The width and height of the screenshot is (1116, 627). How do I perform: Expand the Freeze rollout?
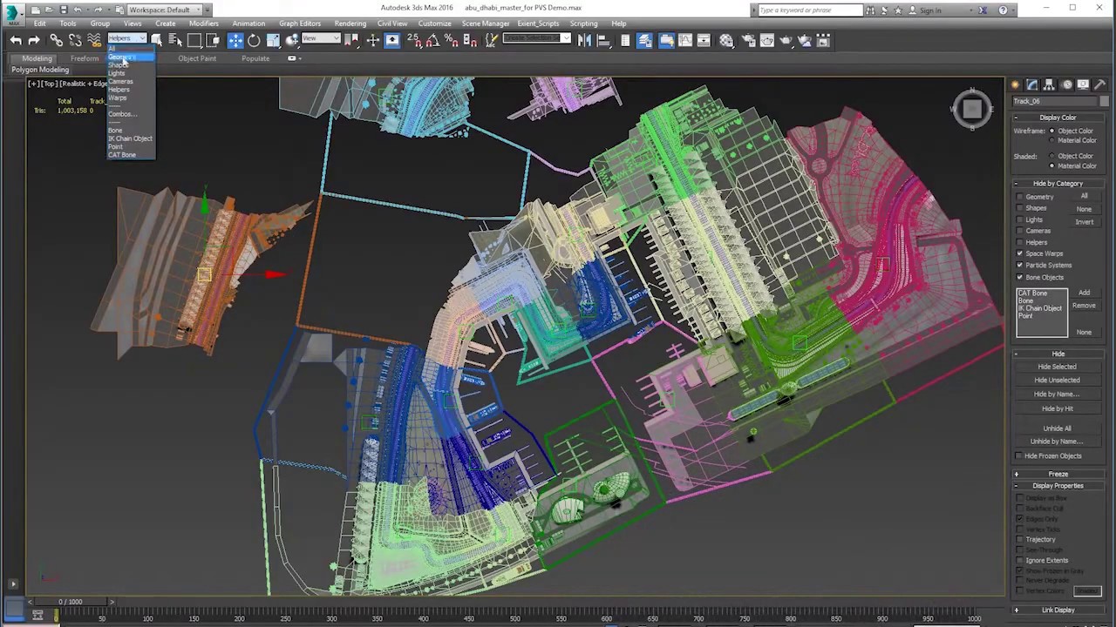(1058, 474)
